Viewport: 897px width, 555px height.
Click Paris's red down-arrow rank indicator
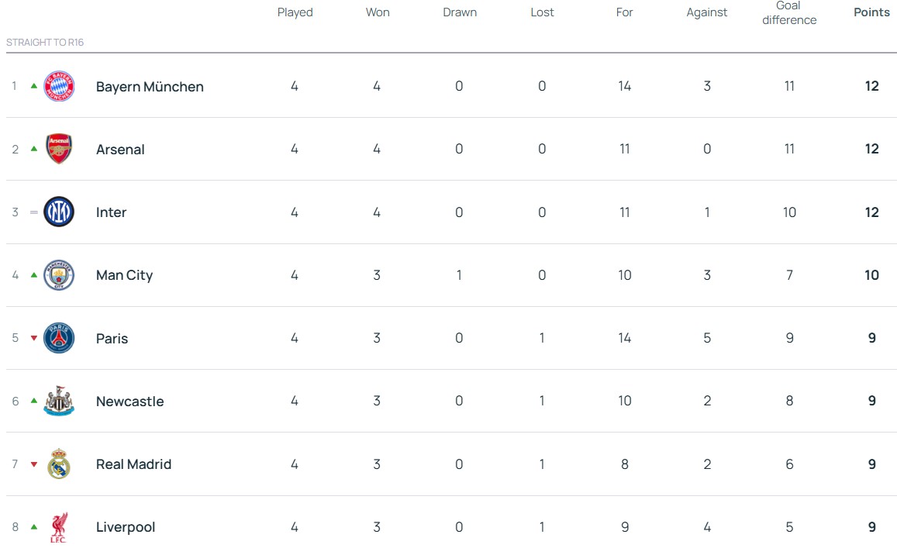pyautogui.click(x=34, y=338)
